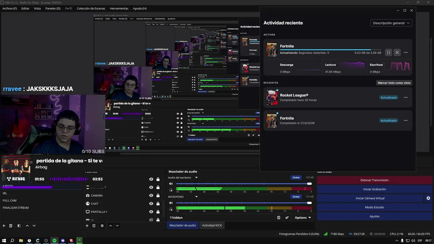
Task: Click the Detener Transmisión button
Action: (x=374, y=180)
